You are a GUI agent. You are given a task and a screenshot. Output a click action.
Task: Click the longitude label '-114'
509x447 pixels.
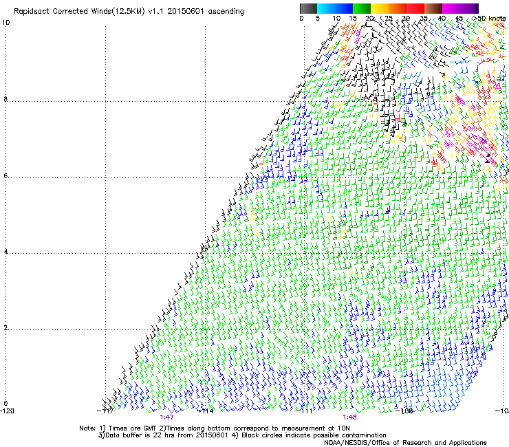tap(206, 411)
